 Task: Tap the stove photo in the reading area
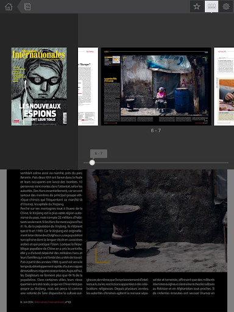pyautogui.click(x=157, y=221)
